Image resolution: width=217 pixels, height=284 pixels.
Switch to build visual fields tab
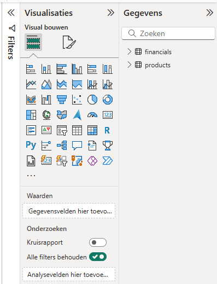point(33,42)
